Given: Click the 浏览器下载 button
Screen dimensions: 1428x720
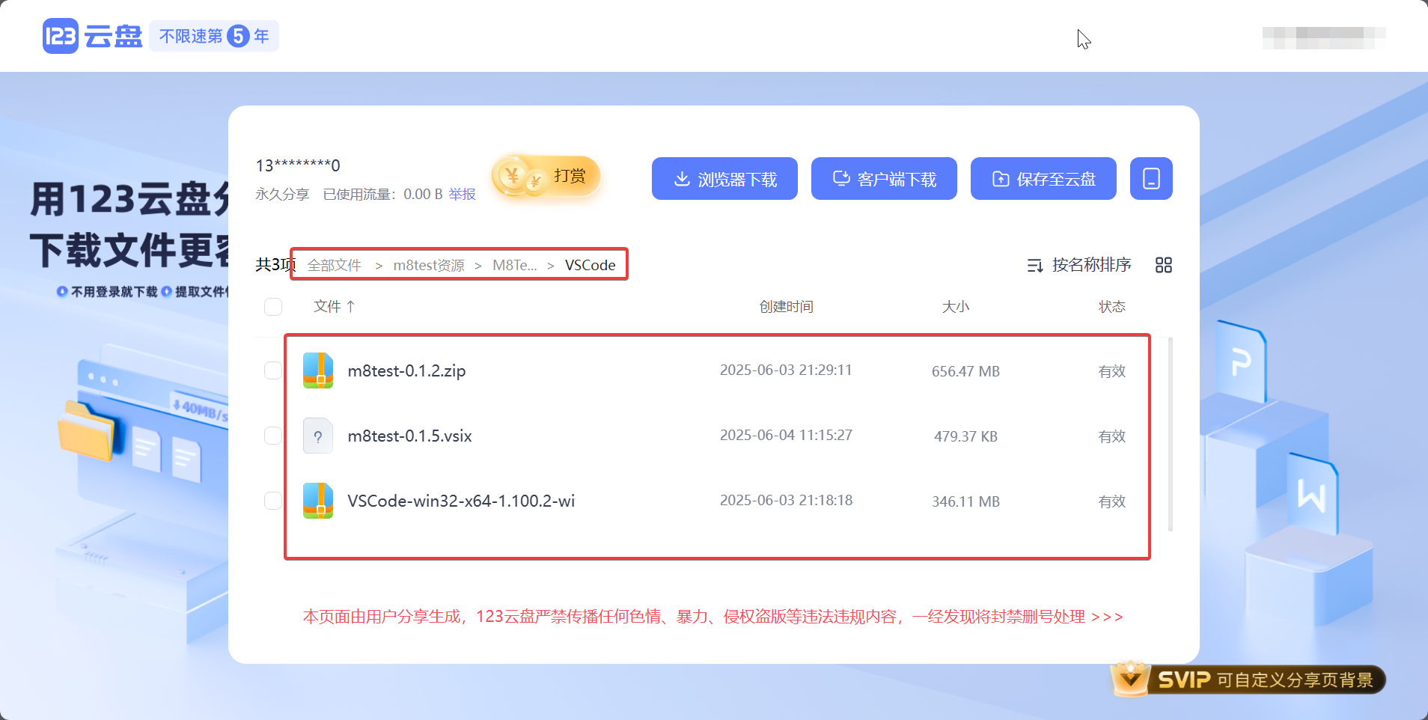Looking at the screenshot, I should [x=724, y=179].
